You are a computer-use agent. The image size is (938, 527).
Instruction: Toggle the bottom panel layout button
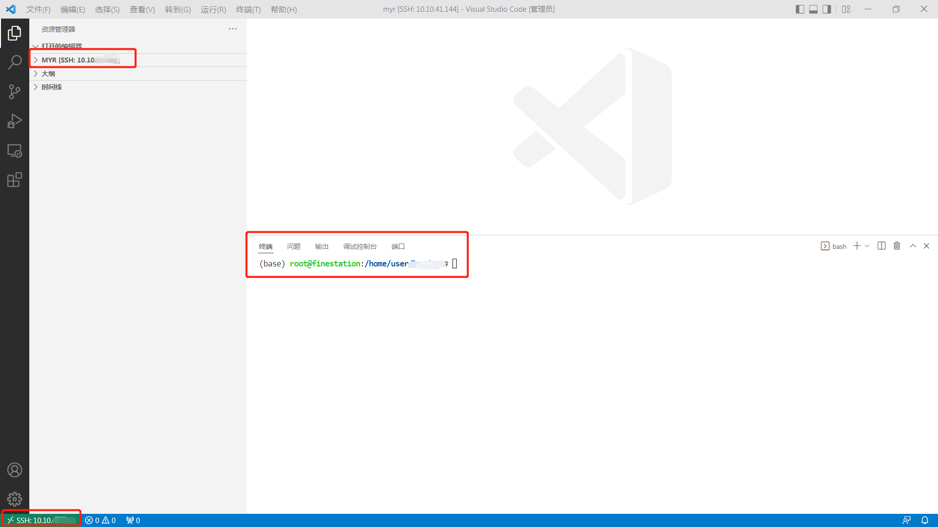(813, 9)
